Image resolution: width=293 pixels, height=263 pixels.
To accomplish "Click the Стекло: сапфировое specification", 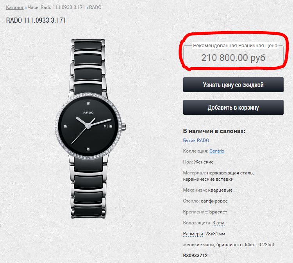I will [x=205, y=201].
